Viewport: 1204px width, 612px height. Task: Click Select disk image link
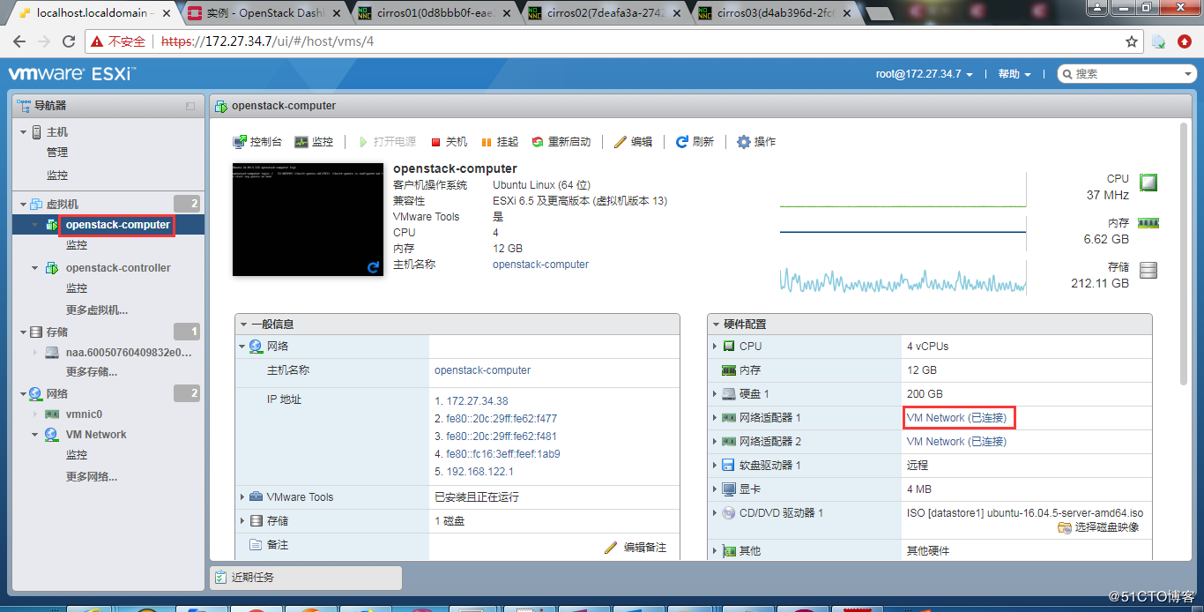1107,527
